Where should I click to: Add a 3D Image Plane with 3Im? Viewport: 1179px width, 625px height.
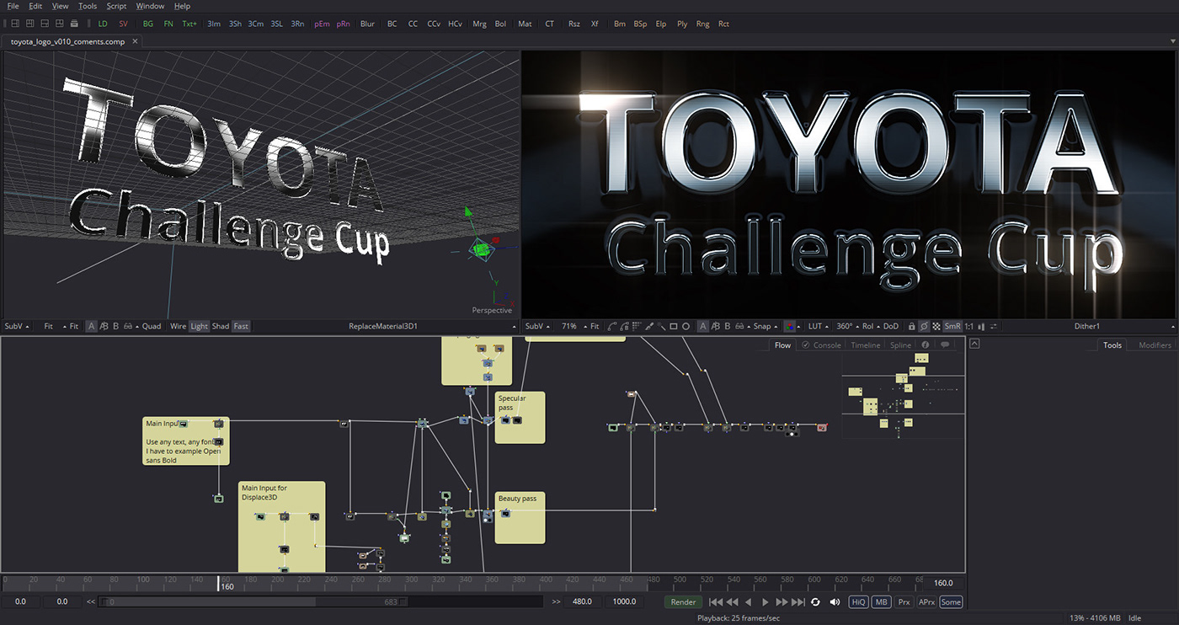(x=214, y=24)
